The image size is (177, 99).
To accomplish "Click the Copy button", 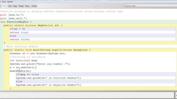I will [x=15, y=6].
